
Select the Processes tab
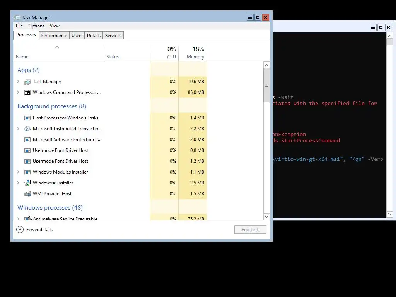click(26, 35)
